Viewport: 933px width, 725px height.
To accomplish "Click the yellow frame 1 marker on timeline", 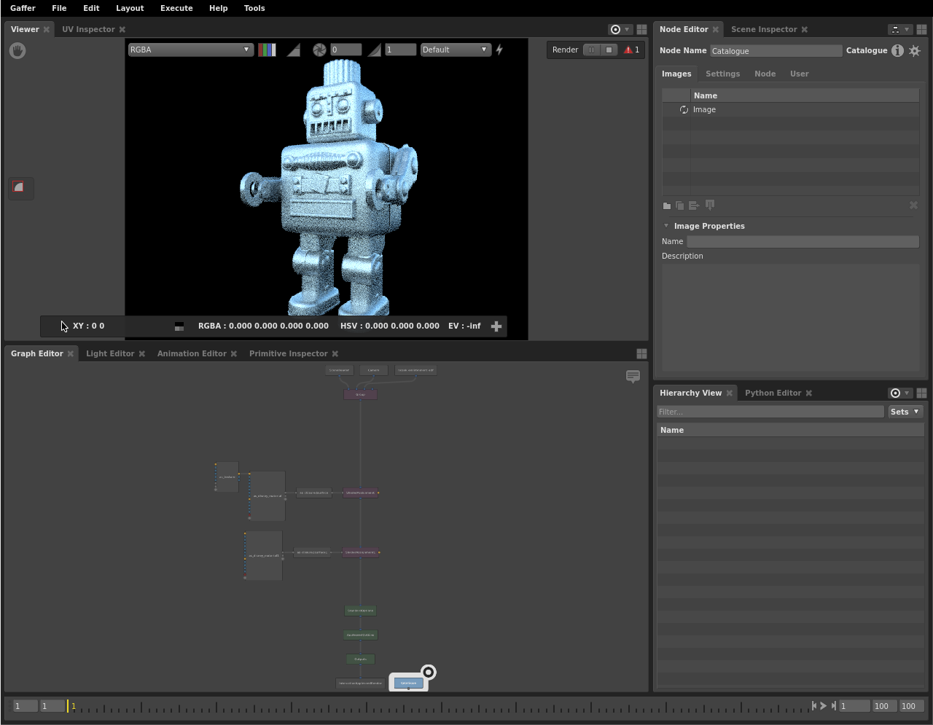I will pyautogui.click(x=68, y=705).
